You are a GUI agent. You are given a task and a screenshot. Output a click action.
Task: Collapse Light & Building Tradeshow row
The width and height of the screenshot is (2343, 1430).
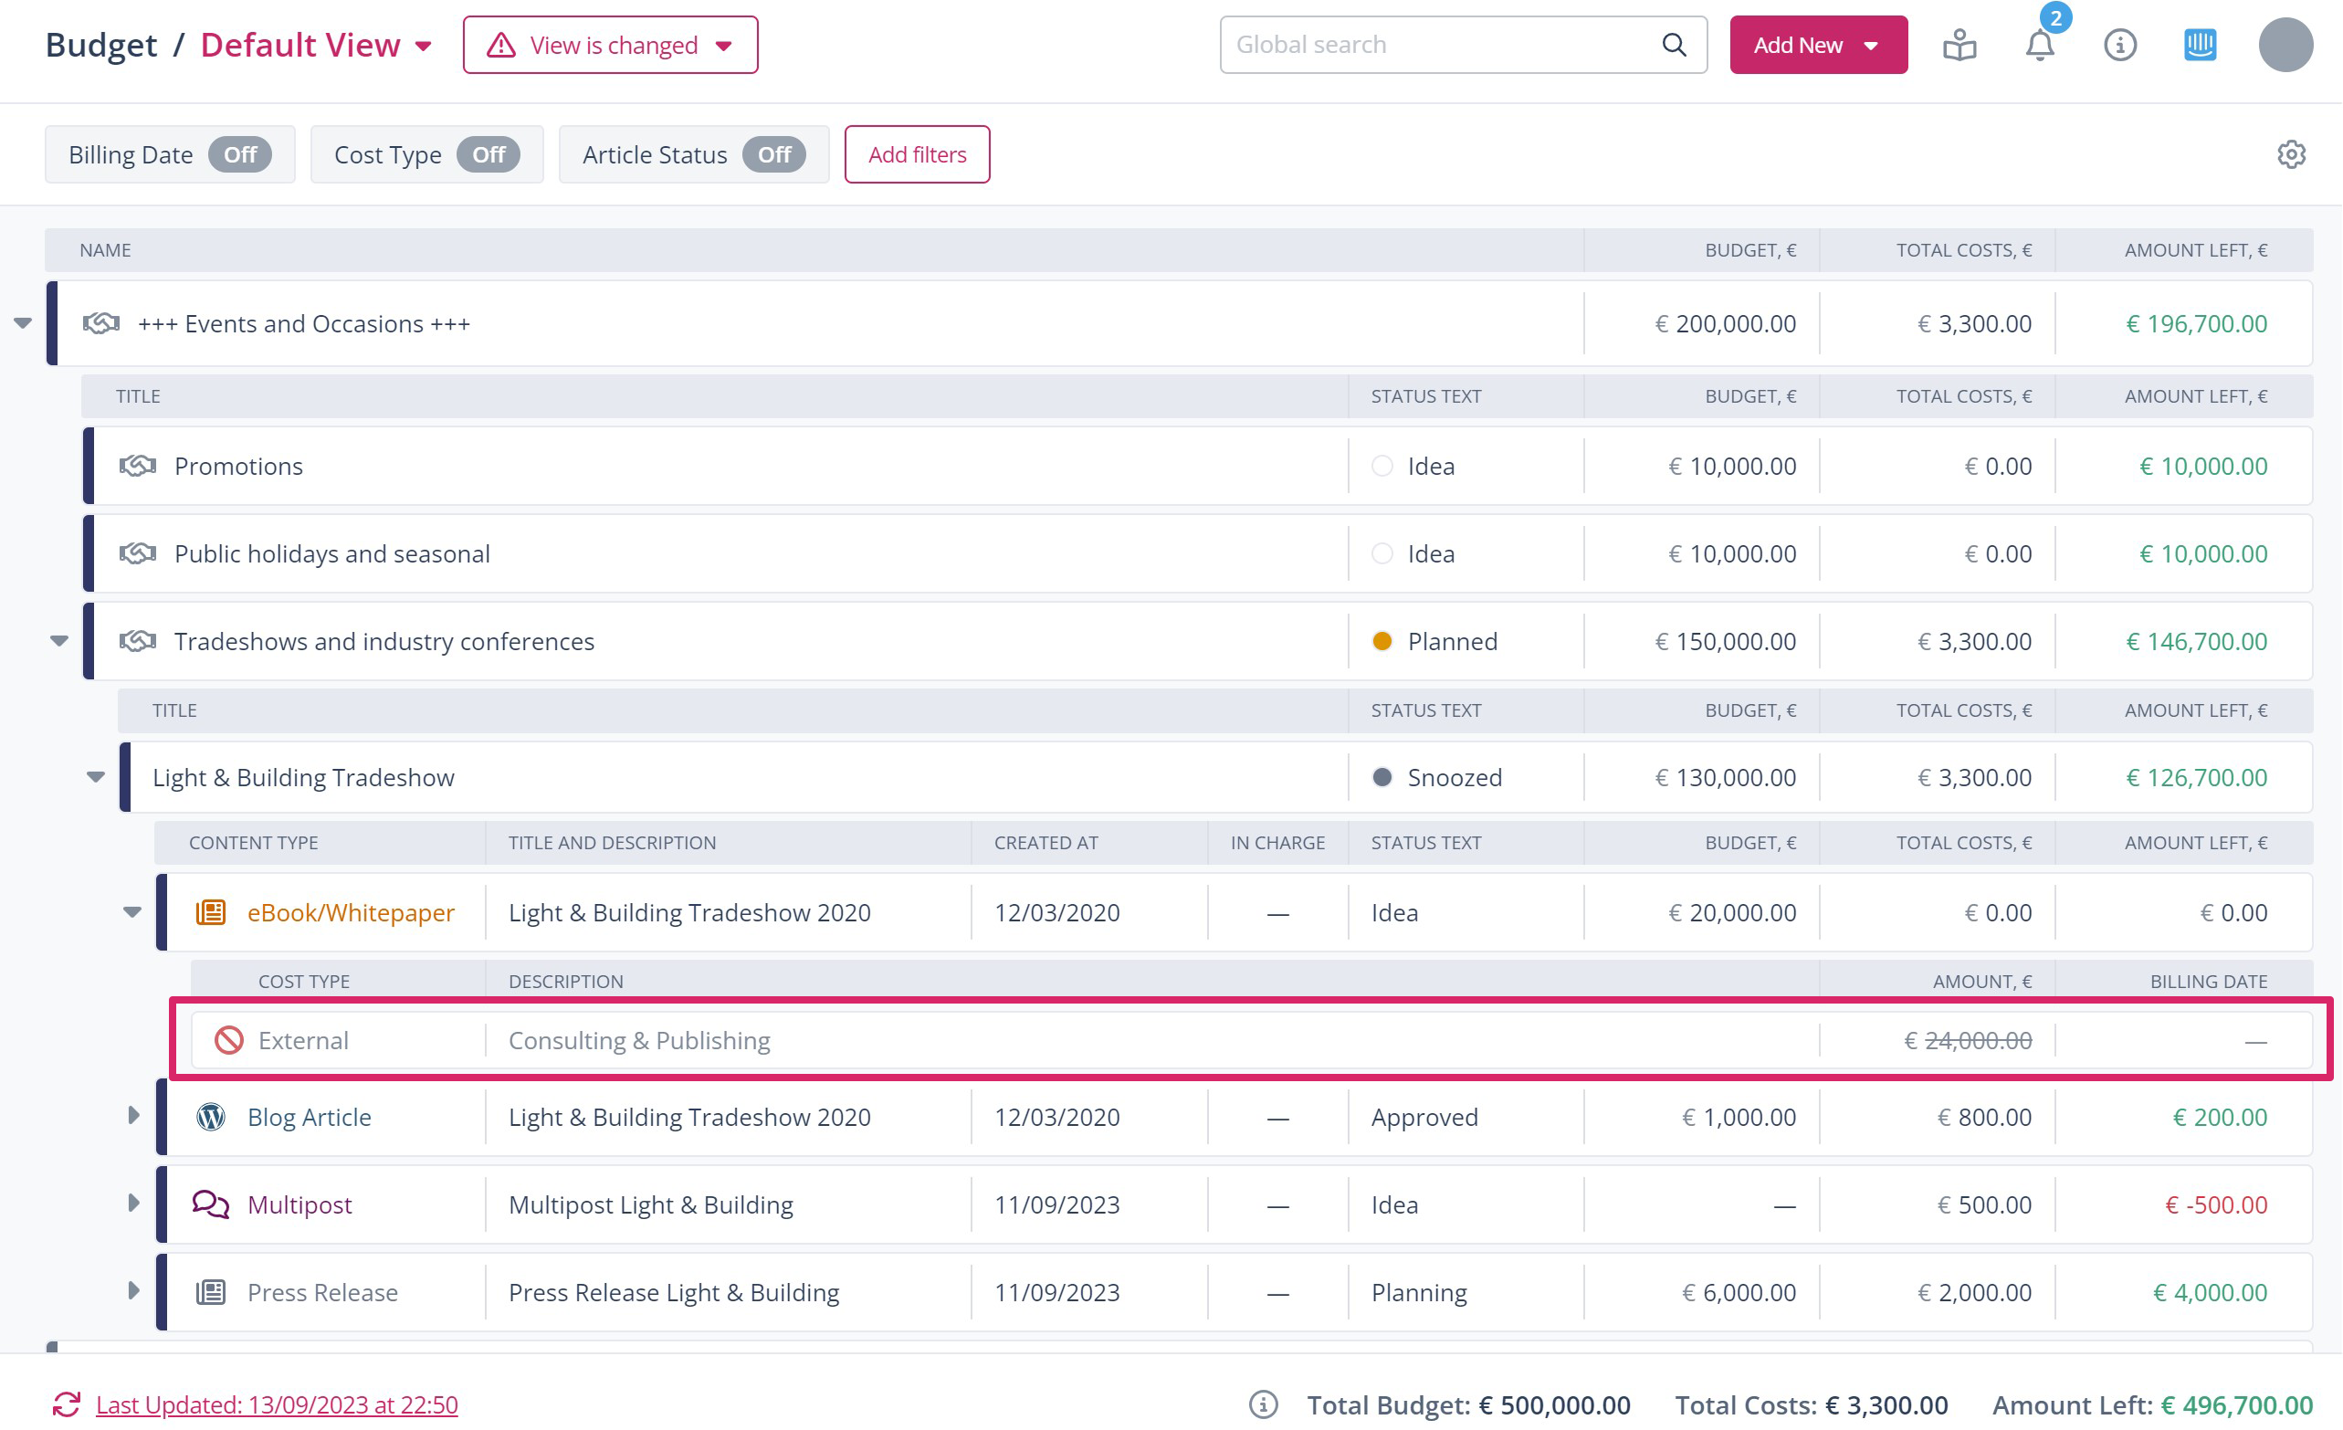click(x=96, y=777)
